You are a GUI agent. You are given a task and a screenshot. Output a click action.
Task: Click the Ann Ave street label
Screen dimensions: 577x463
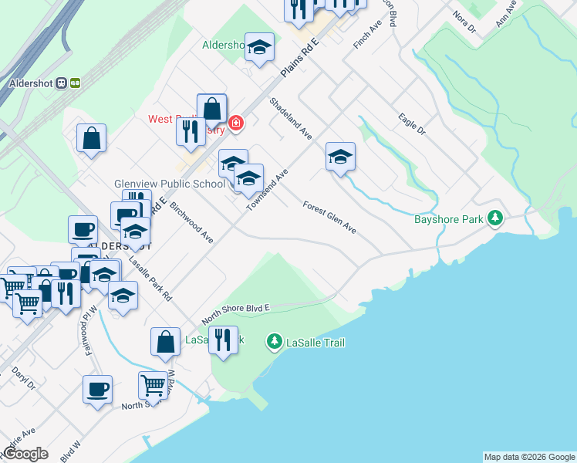[506, 14]
